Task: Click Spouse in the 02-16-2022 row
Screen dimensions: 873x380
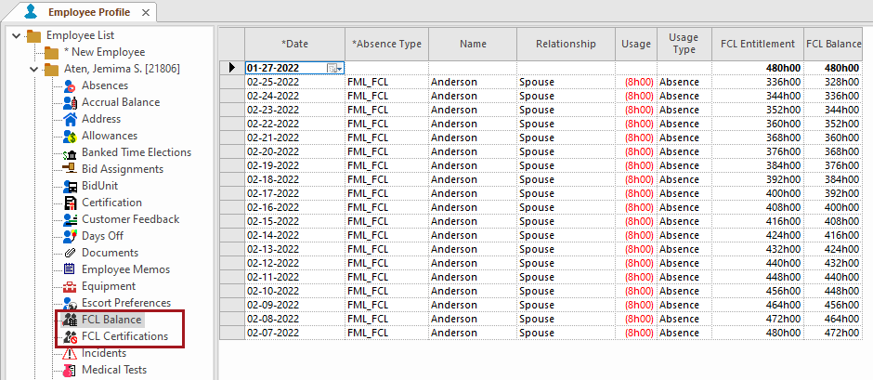Action: click(566, 207)
